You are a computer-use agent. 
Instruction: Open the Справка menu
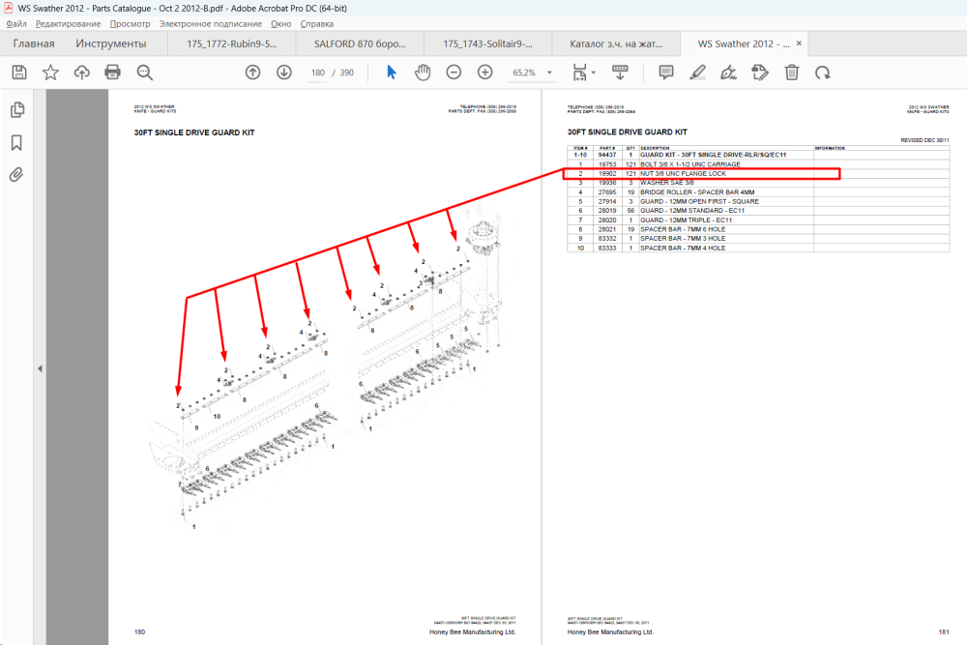point(317,24)
